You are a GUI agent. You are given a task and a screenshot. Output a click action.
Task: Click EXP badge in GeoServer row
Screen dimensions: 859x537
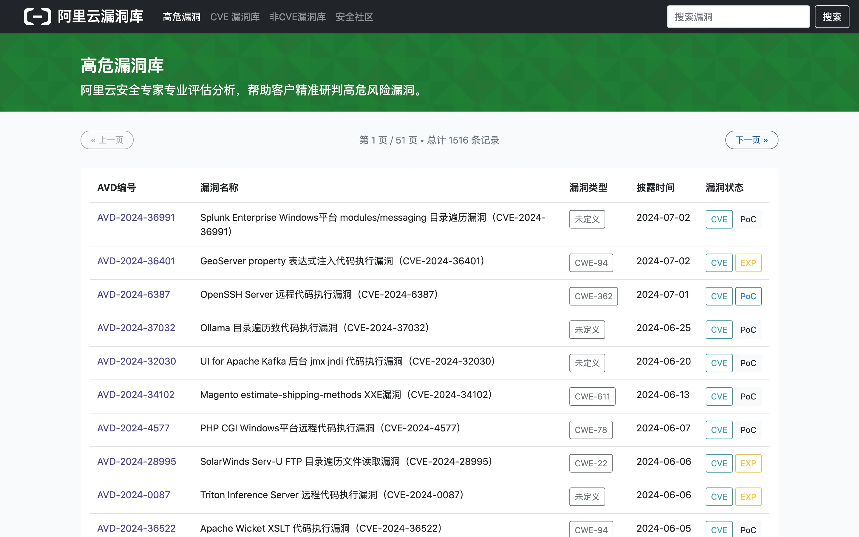tap(748, 263)
